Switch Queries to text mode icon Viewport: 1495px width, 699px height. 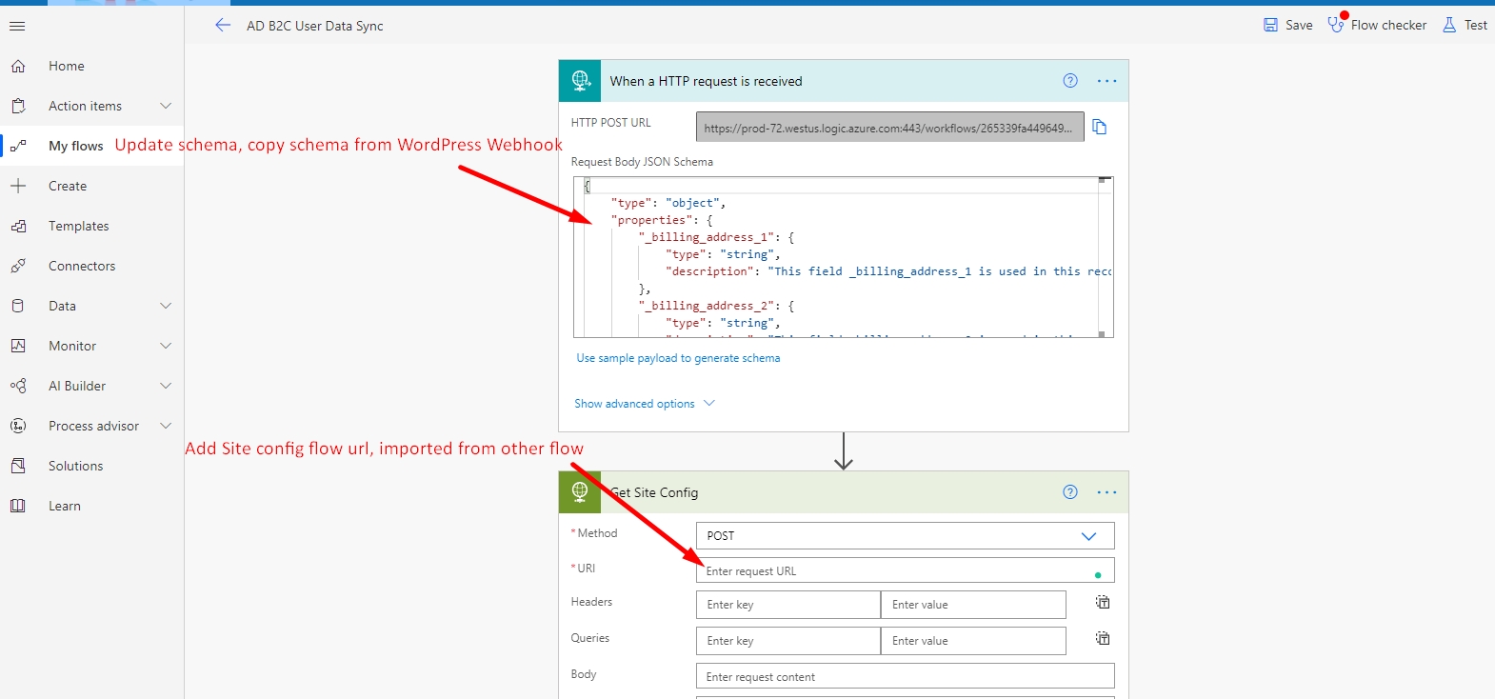click(1103, 638)
